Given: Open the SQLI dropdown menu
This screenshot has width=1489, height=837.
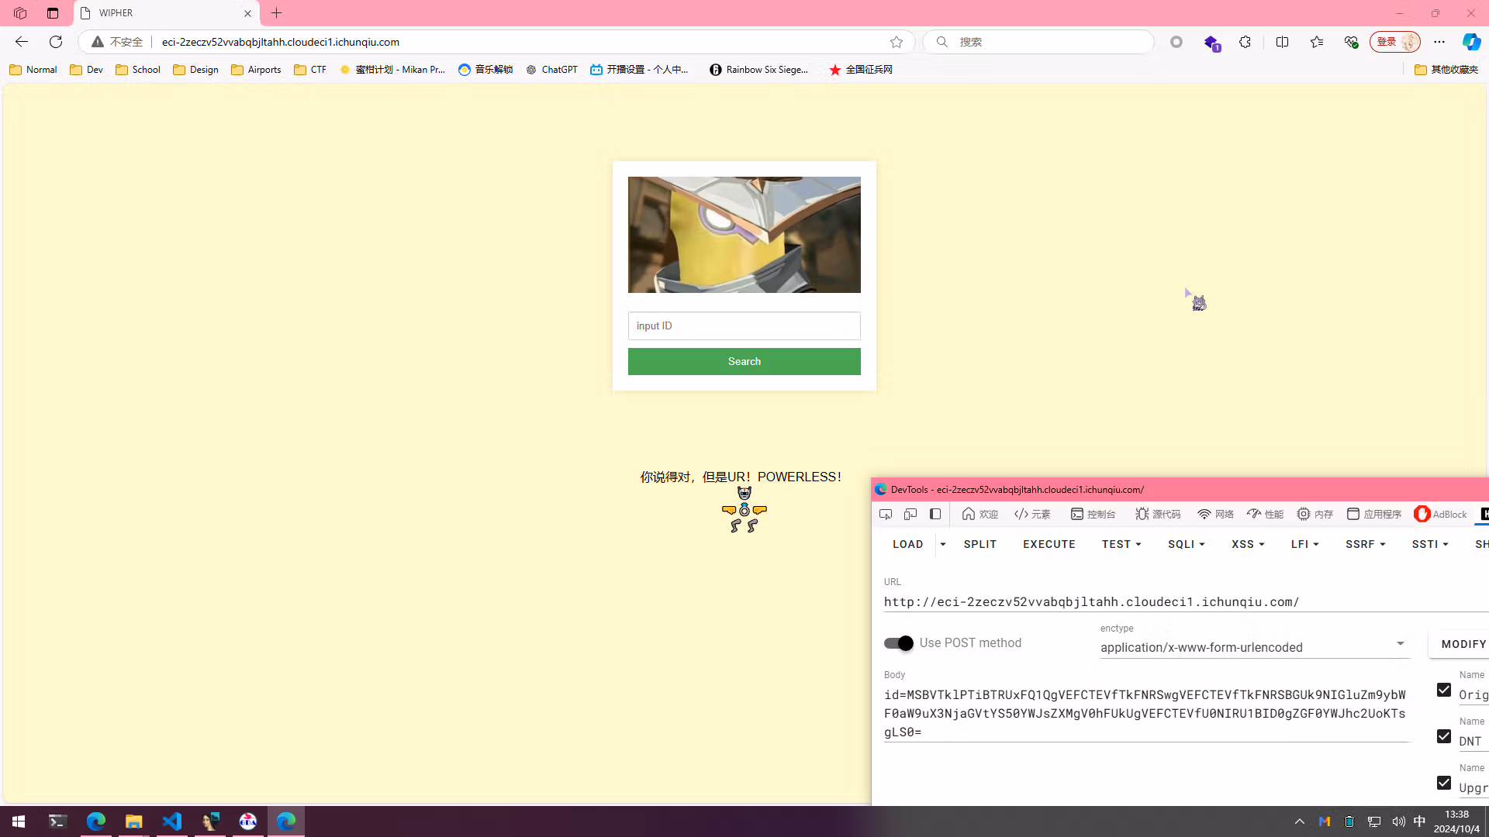Looking at the screenshot, I should pos(1187,544).
